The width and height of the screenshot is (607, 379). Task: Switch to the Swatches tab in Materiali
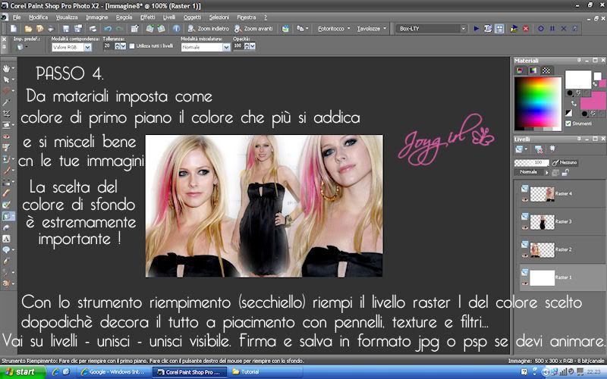(546, 70)
